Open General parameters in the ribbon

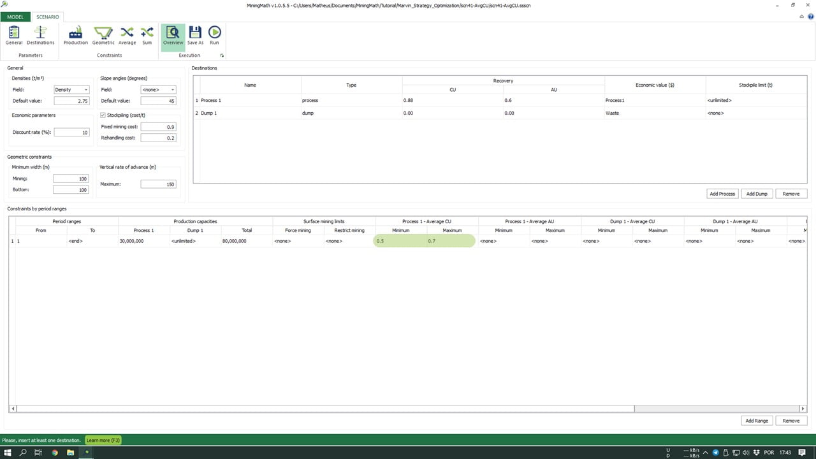14,36
